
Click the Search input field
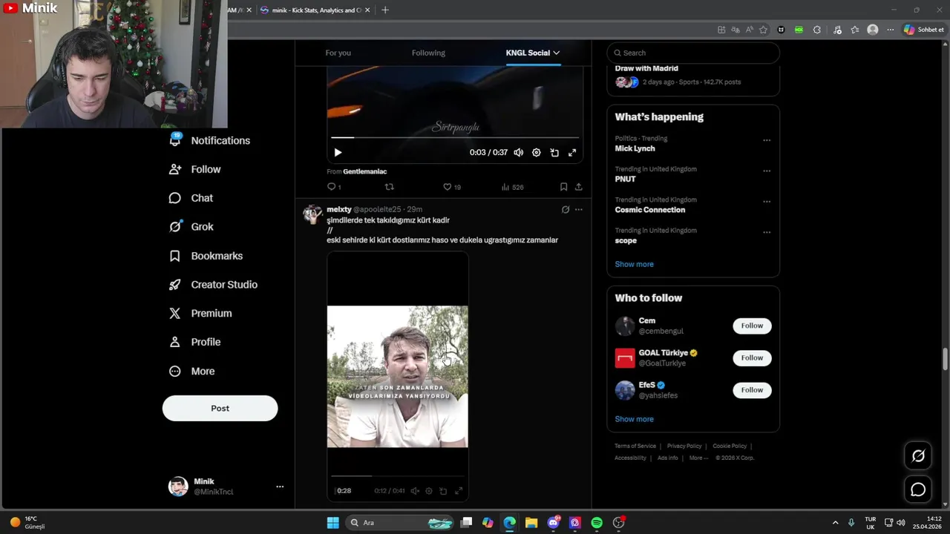[693, 53]
